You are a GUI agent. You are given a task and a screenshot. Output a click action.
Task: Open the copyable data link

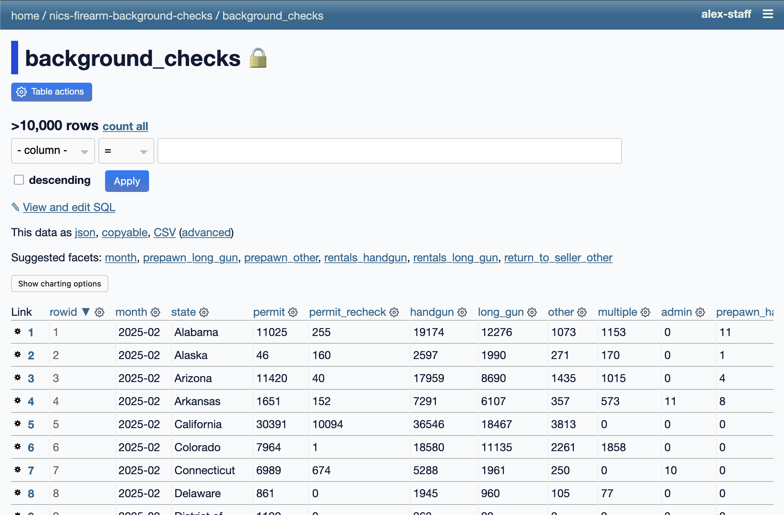click(125, 232)
